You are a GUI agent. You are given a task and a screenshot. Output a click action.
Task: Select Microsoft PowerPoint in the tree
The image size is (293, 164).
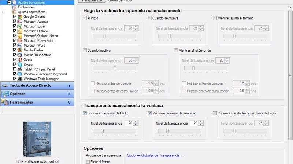tap(38, 40)
